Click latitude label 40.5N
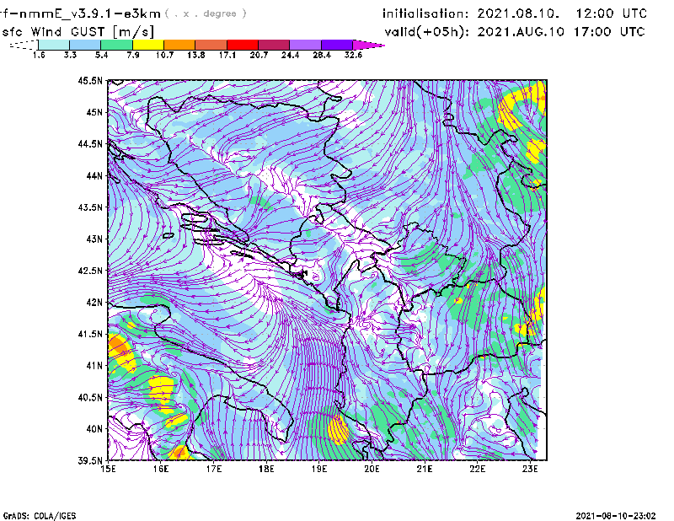 [x=90, y=398]
